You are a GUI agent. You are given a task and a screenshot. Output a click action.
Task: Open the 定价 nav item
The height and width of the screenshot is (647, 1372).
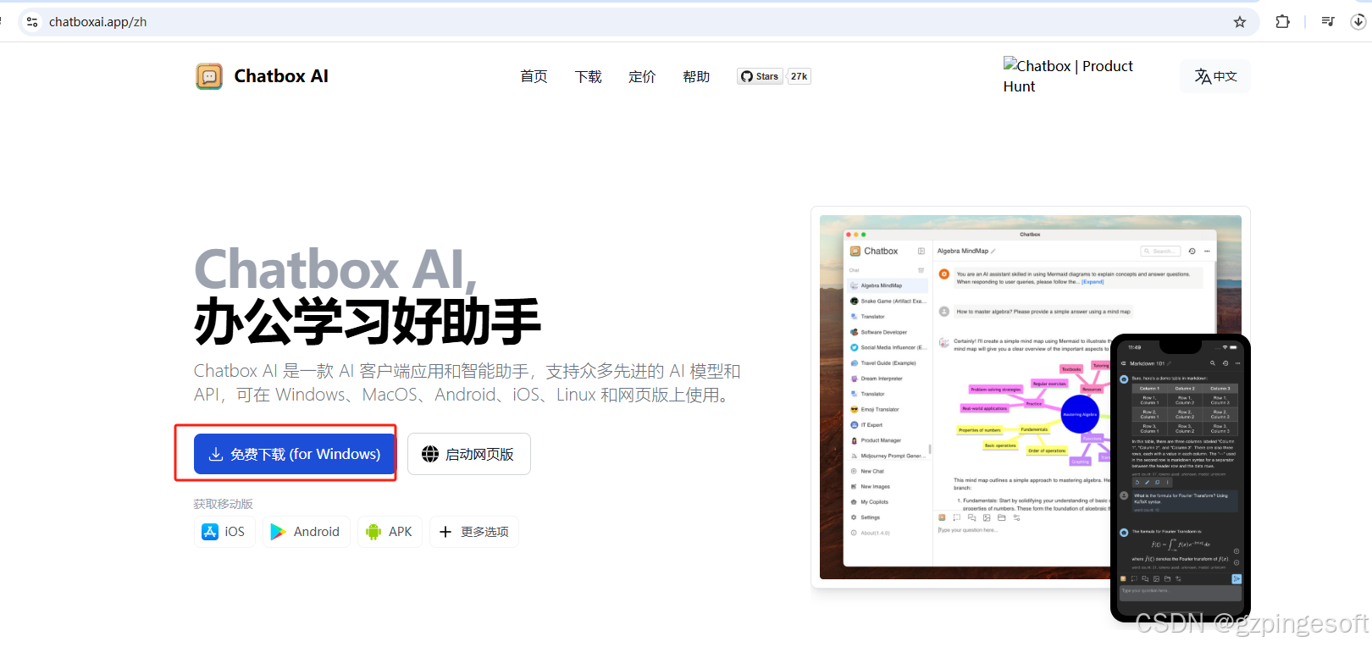click(642, 76)
